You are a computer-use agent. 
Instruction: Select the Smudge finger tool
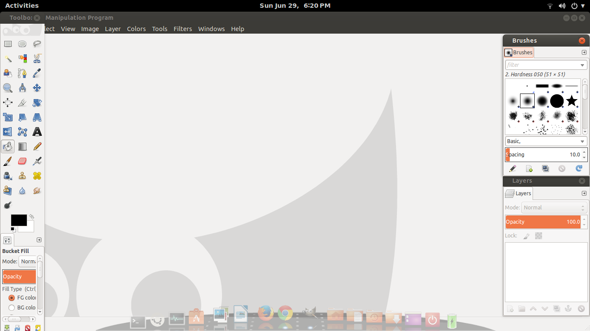point(37,190)
